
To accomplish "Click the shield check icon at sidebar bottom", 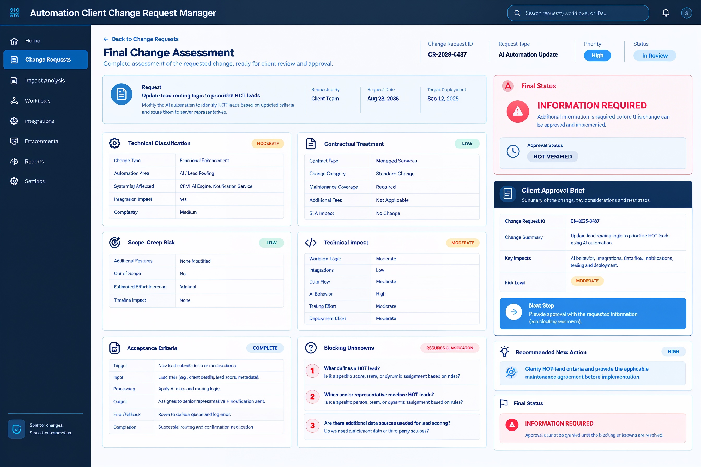I will coord(17,429).
